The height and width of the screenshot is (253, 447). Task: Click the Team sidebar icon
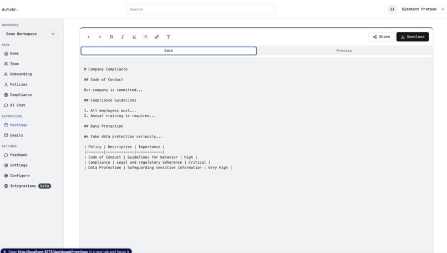click(6, 64)
